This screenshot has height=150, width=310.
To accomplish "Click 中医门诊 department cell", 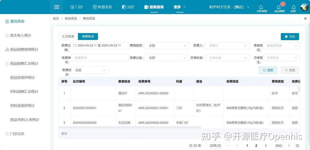I will coord(182,123).
